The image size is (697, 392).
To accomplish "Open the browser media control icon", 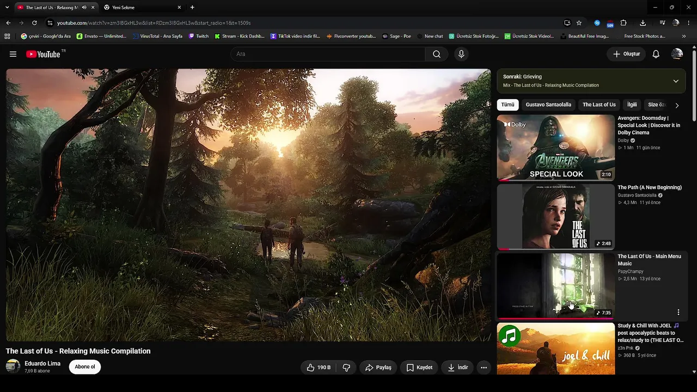I will [x=662, y=23].
